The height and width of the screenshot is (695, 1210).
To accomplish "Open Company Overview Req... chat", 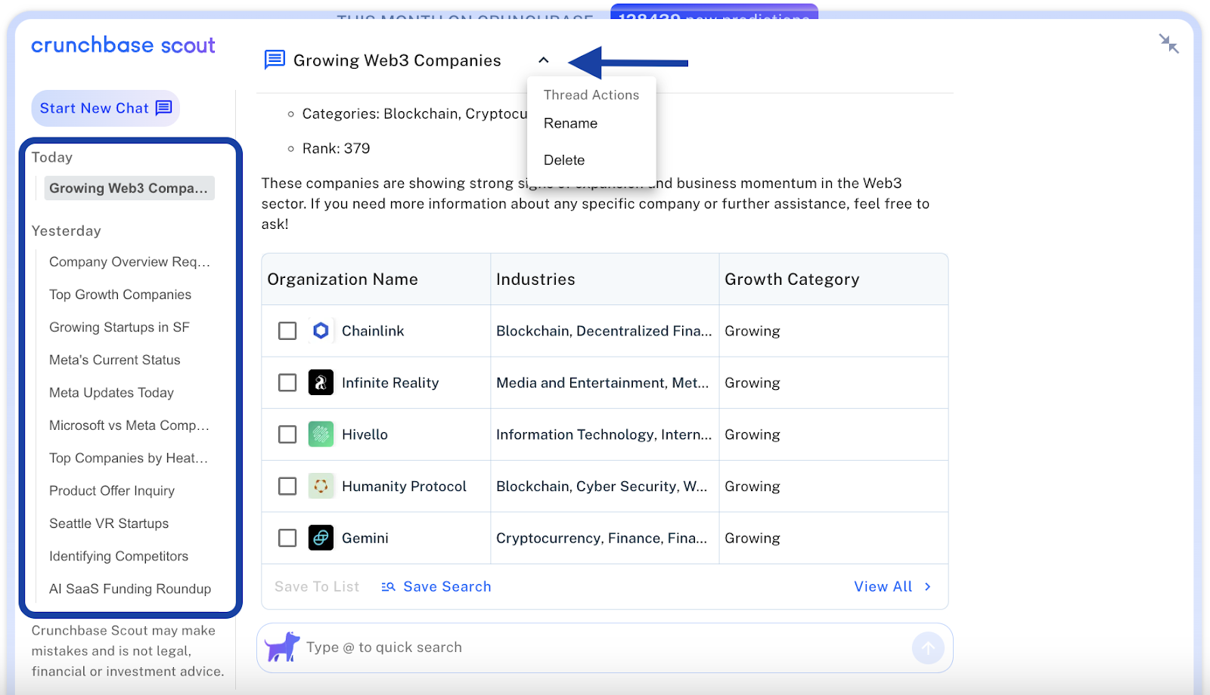I will pos(129,262).
